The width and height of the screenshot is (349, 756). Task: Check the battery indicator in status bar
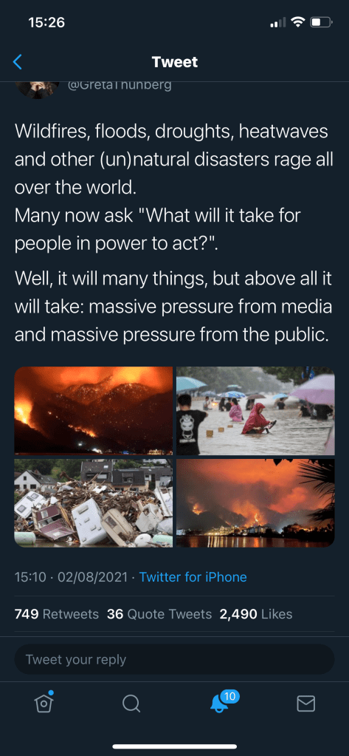pyautogui.click(x=322, y=22)
